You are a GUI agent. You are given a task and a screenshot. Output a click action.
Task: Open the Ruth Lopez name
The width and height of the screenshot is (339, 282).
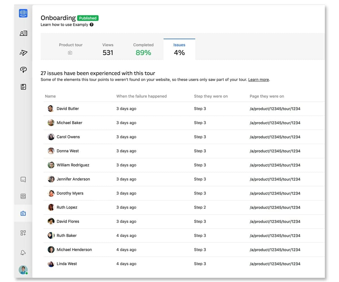67,207
